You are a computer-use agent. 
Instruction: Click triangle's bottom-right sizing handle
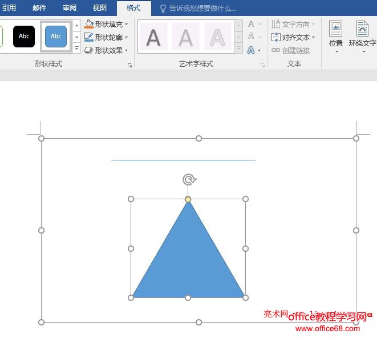pyautogui.click(x=245, y=298)
